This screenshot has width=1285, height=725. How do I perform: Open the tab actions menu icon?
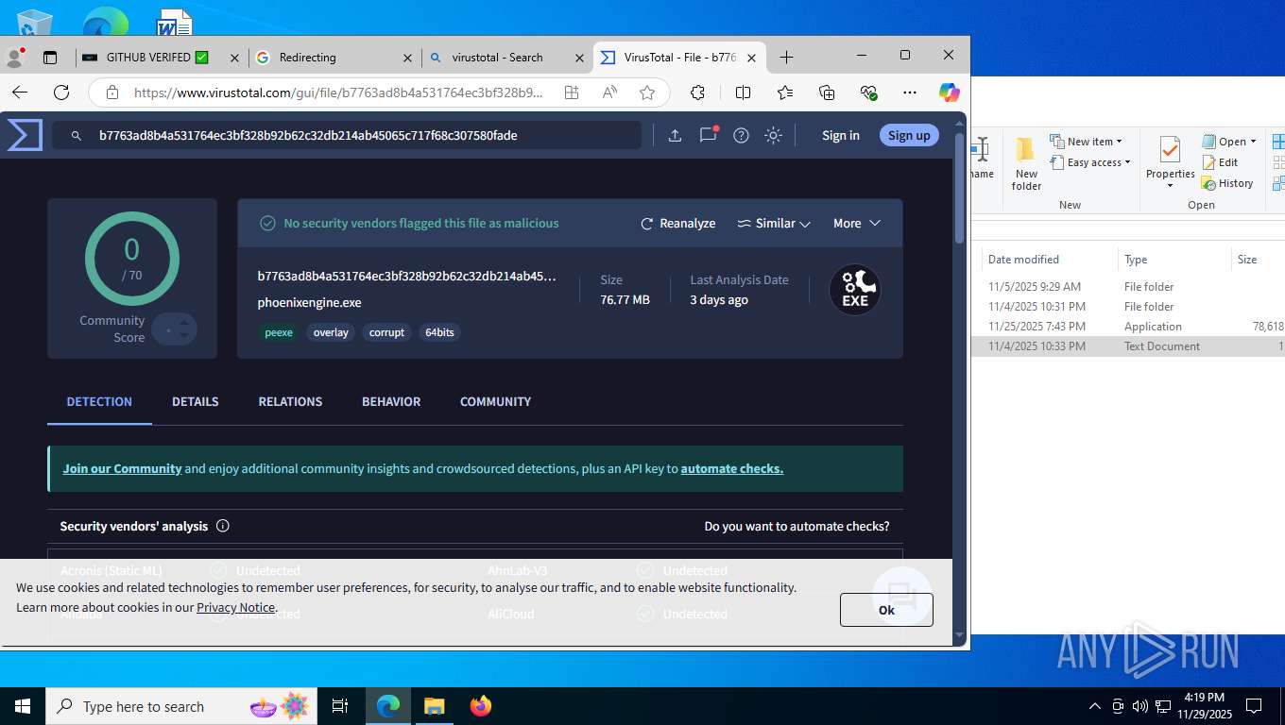click(50, 58)
